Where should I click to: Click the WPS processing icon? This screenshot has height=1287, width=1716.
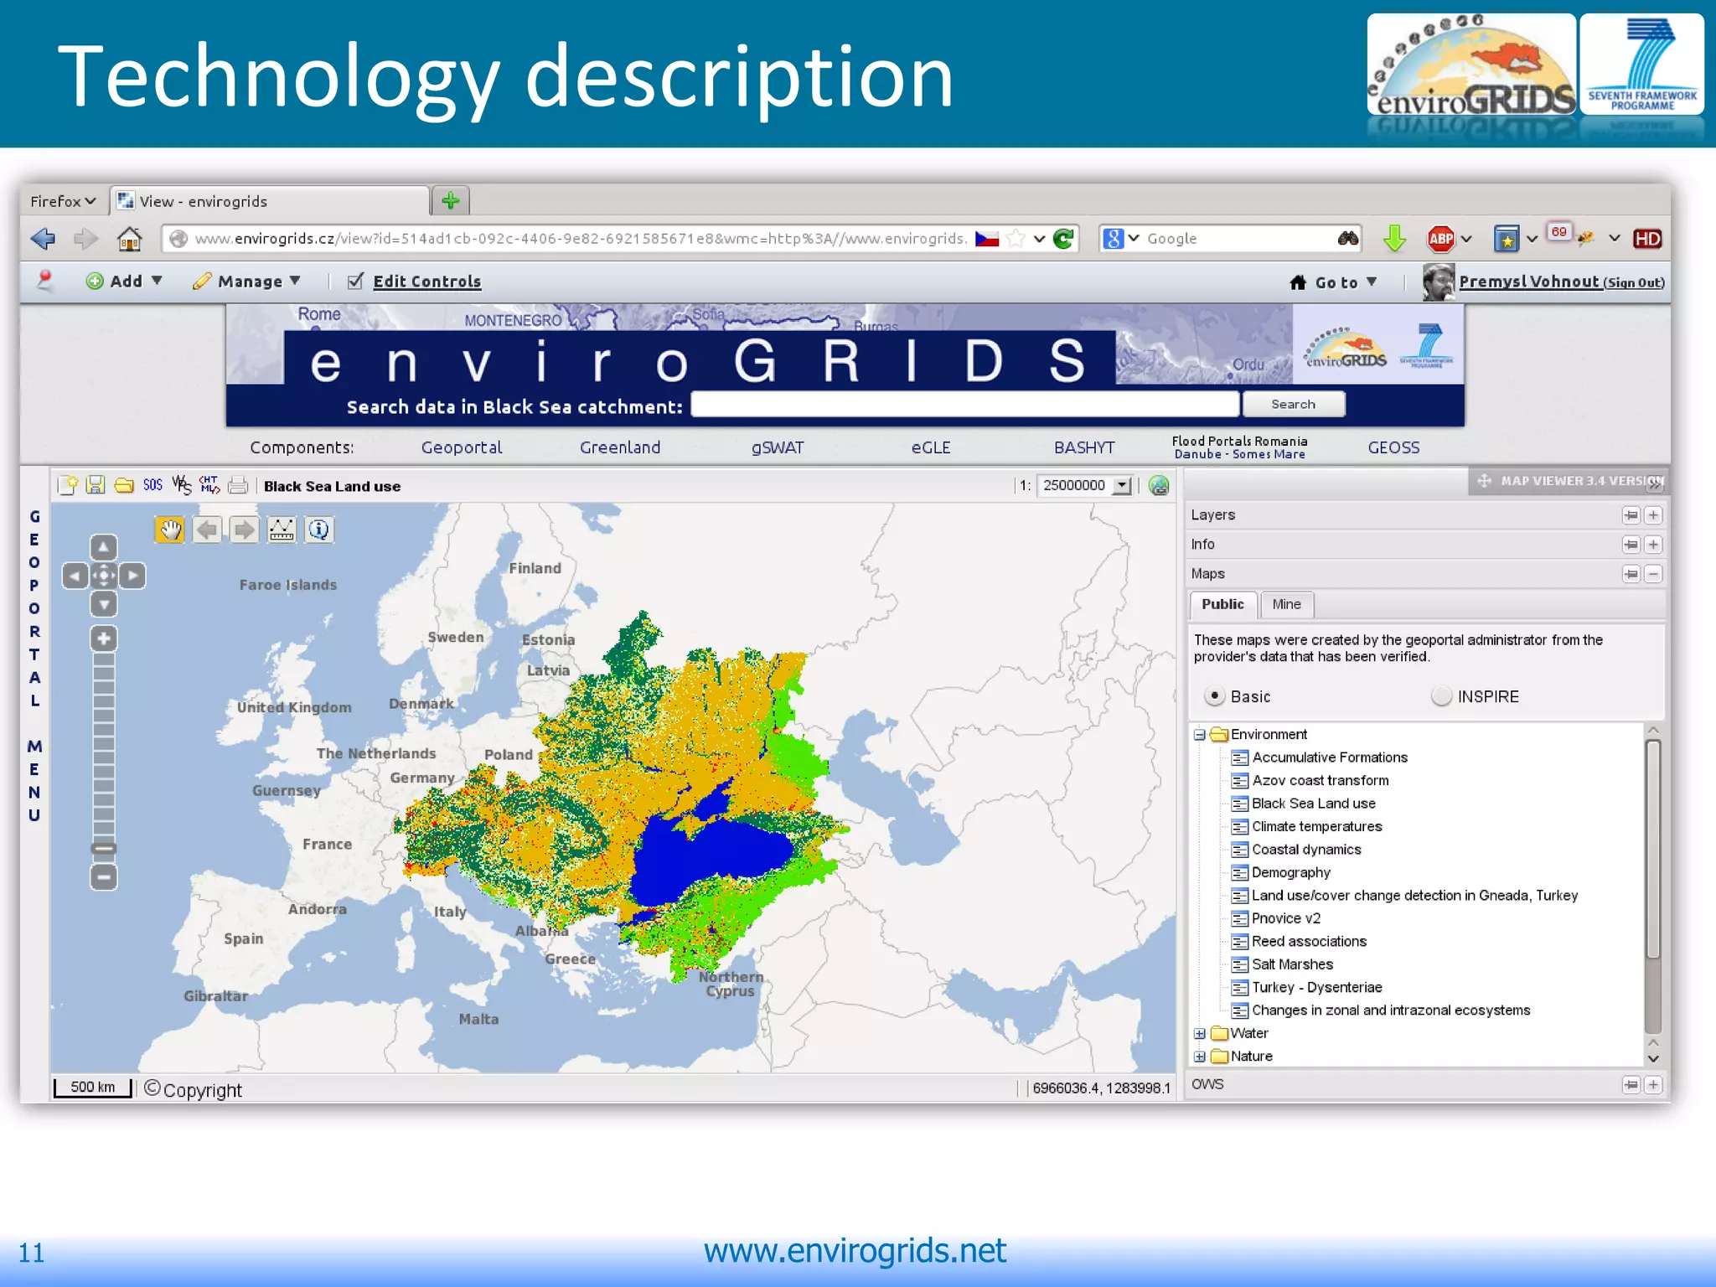(182, 485)
